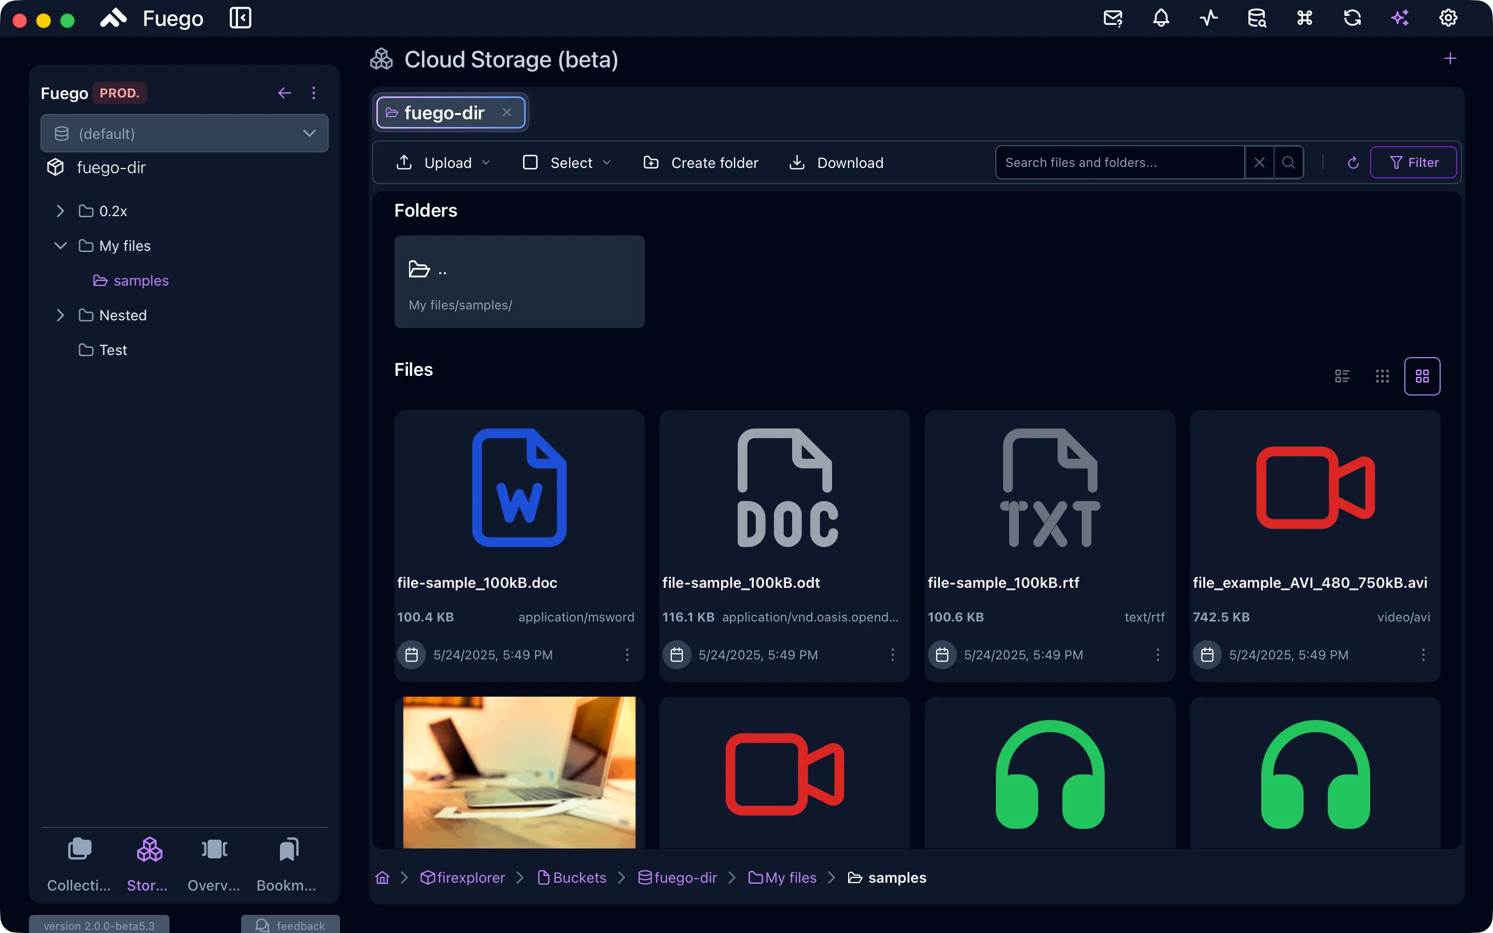Viewport: 1493px width, 933px height.
Task: Go to firexplorer in breadcrumb
Action: [463, 878]
